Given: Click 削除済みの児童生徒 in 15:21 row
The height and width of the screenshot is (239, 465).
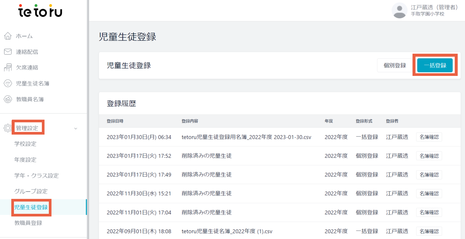Looking at the screenshot, I should pos(207,193).
